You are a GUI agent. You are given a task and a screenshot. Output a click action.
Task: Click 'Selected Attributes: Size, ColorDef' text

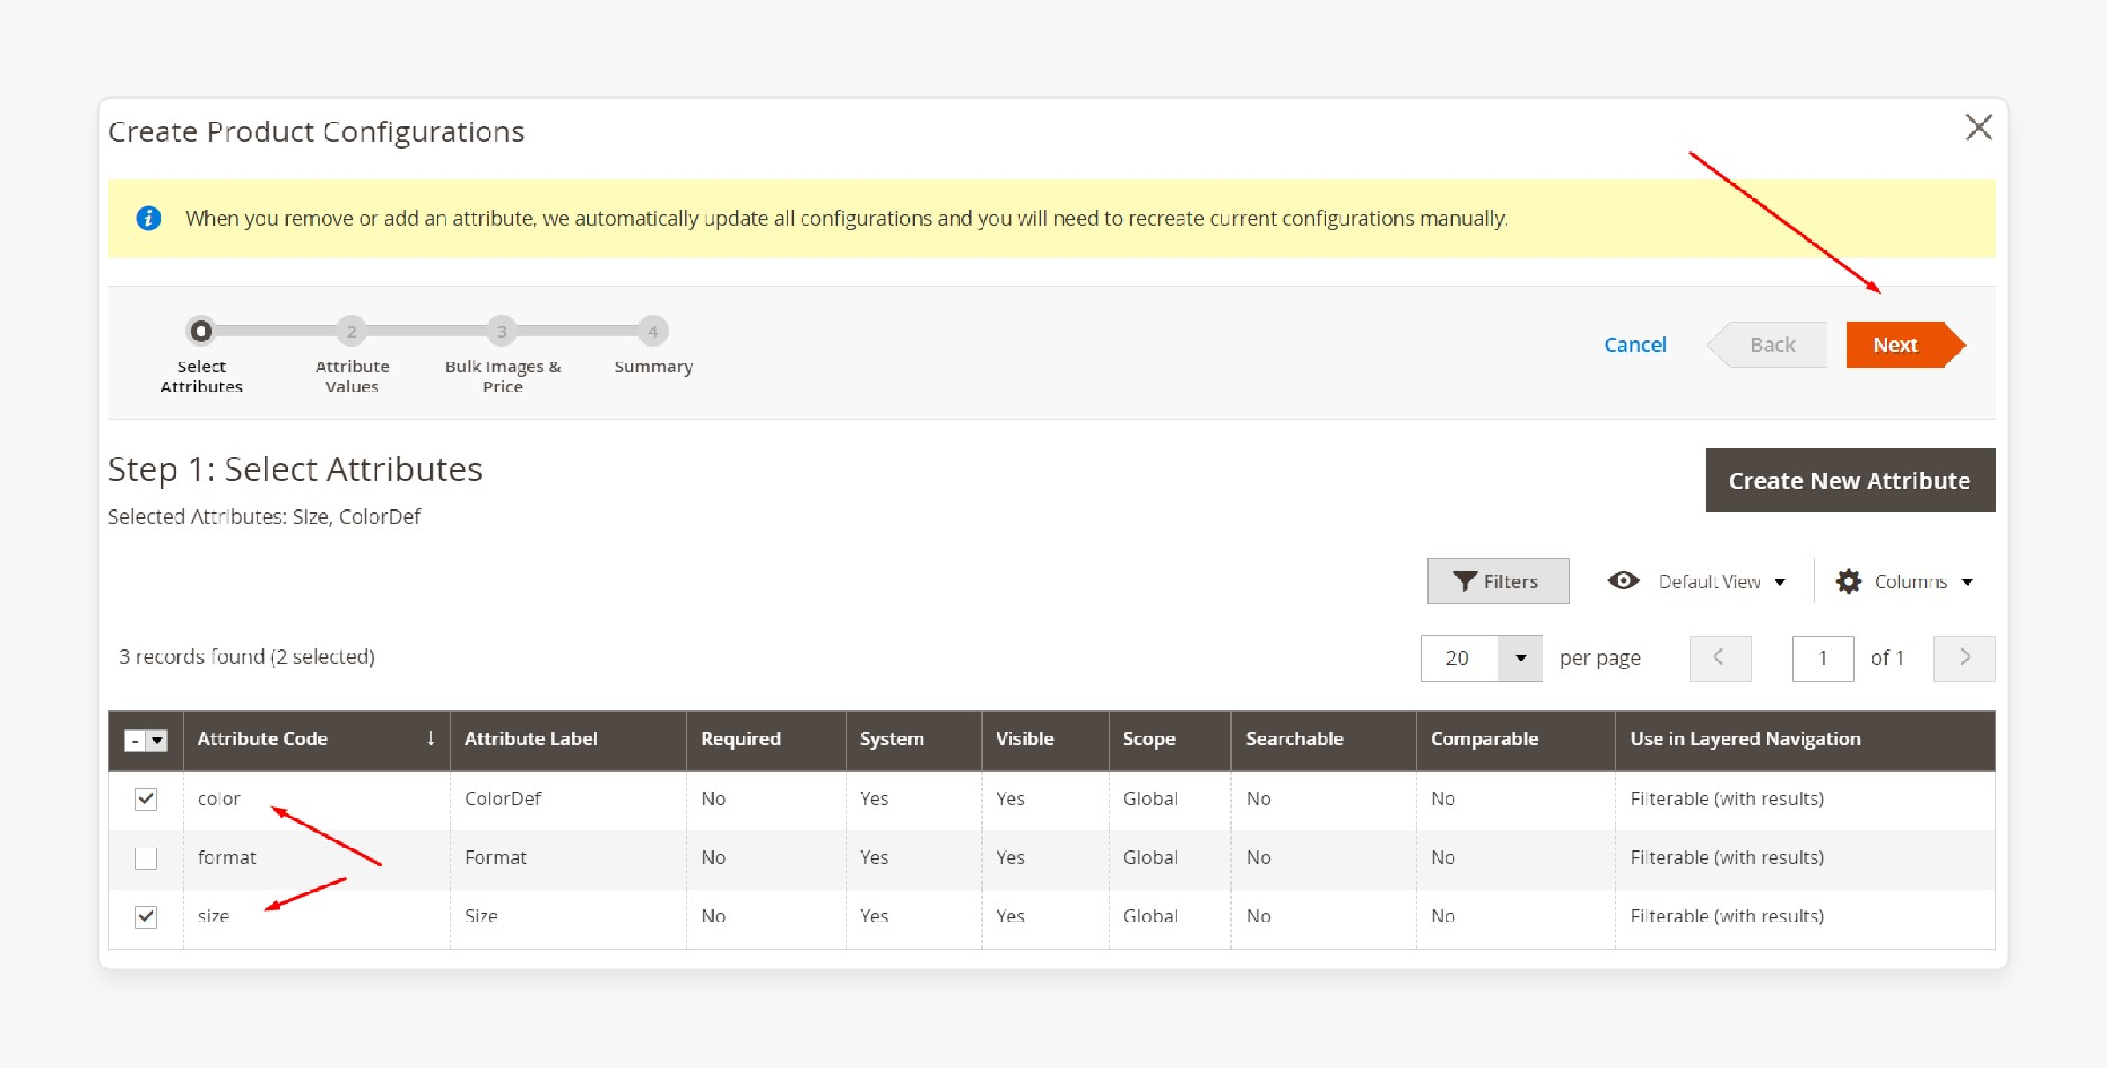click(x=265, y=517)
